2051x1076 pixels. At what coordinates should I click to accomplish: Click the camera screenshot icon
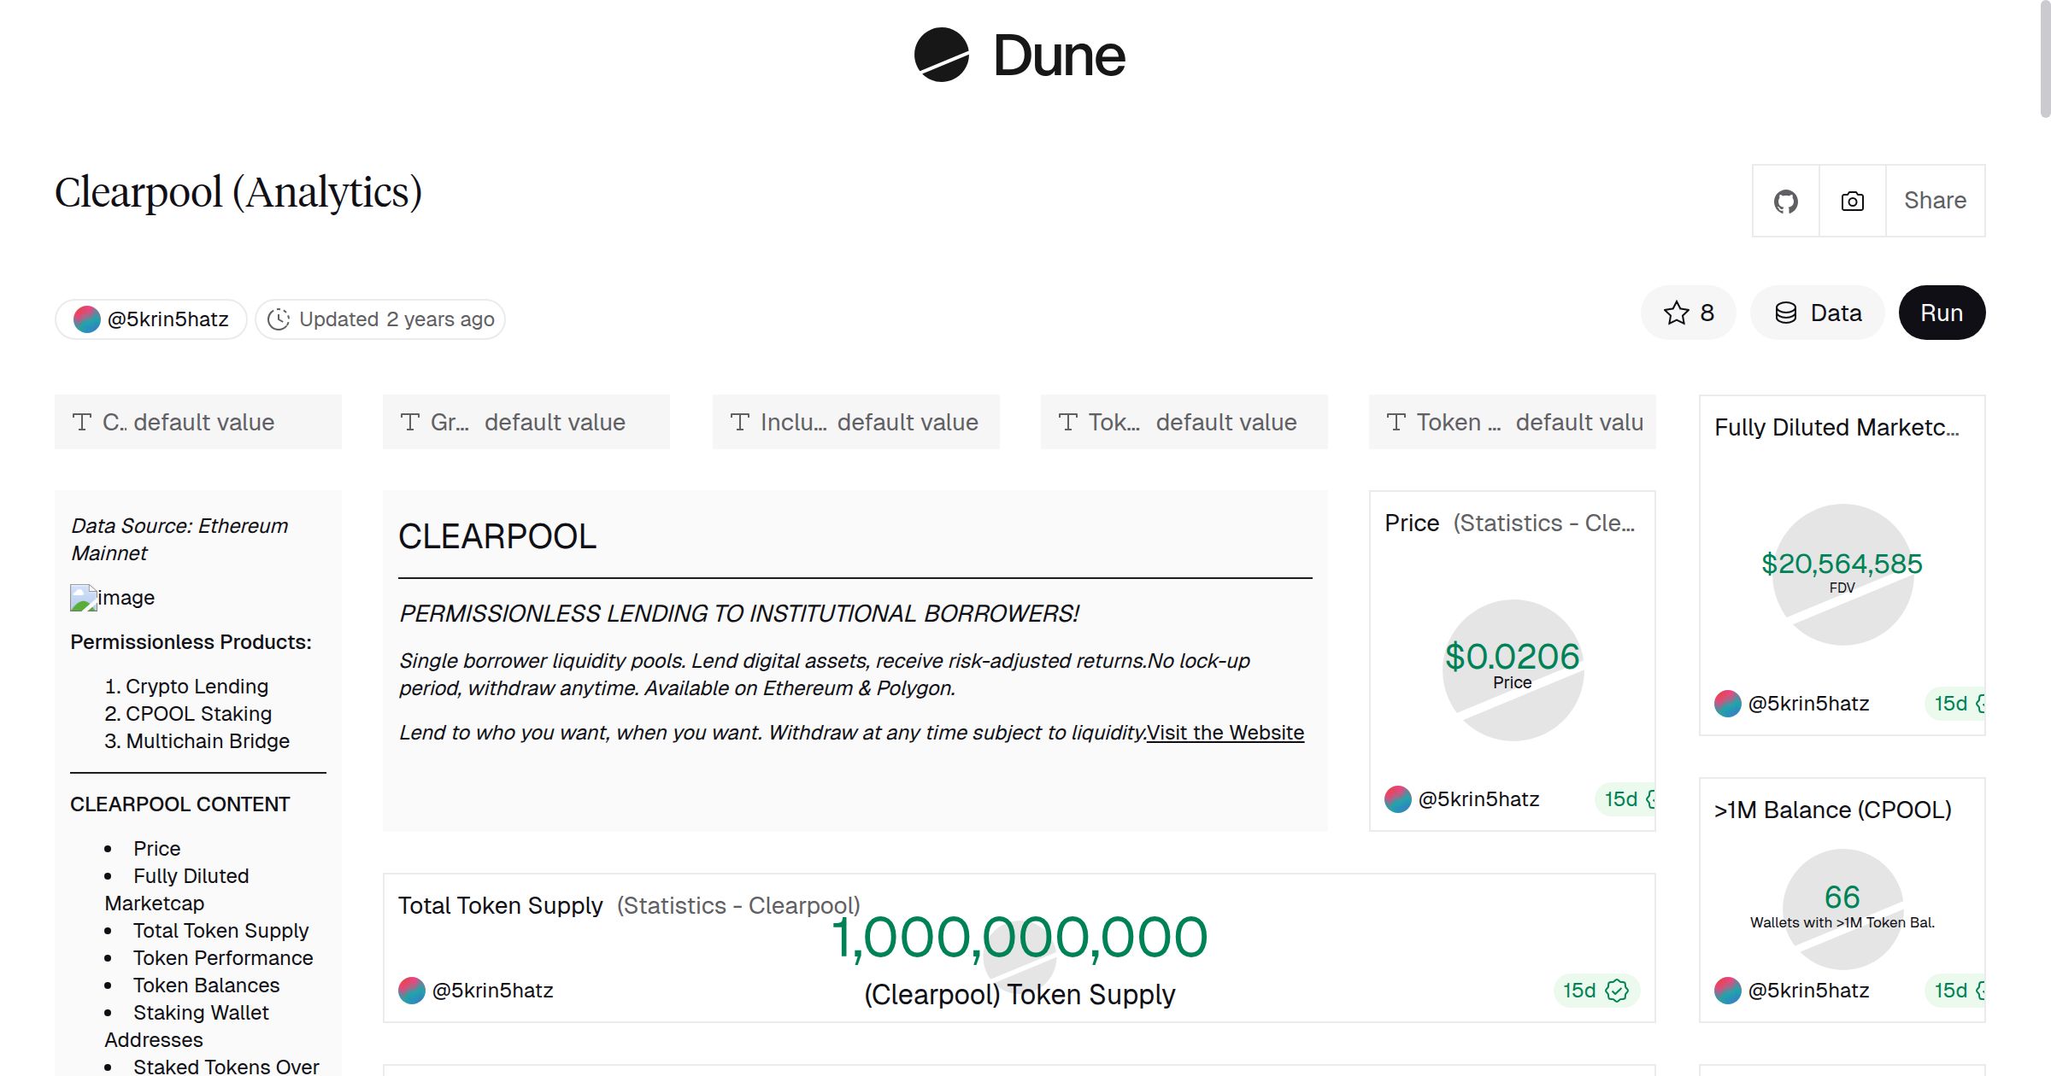[1852, 201]
